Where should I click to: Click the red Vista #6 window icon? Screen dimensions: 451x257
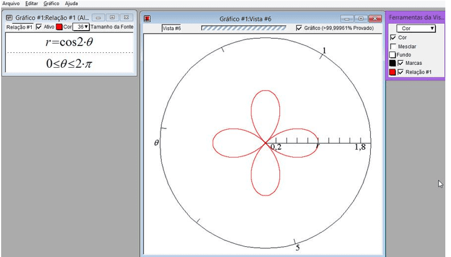pos(147,19)
